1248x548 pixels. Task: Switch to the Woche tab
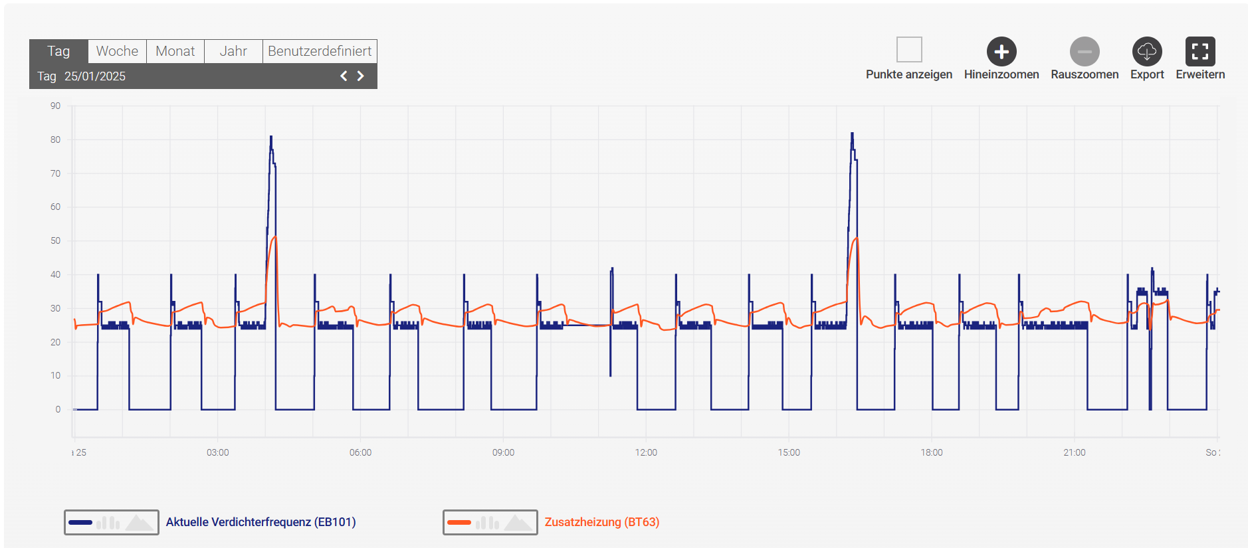[117, 51]
